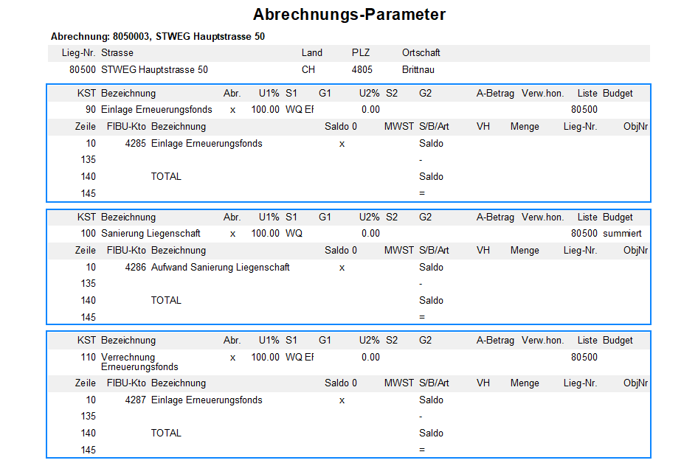Click the Liste value 80500 in KST 110 row
The width and height of the screenshot is (698, 463).
tap(584, 357)
